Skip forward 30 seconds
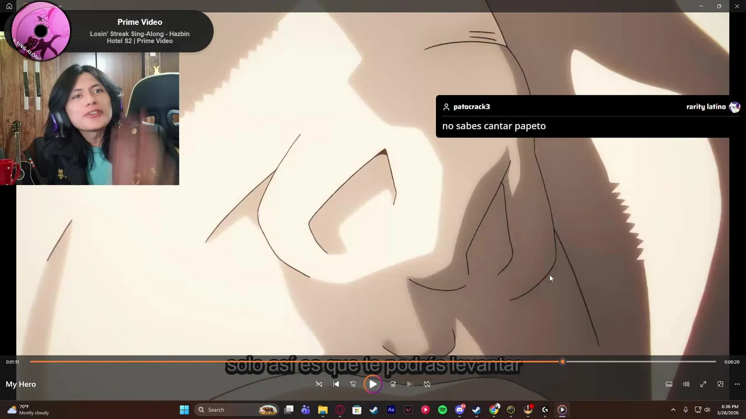The width and height of the screenshot is (746, 419). (393, 384)
